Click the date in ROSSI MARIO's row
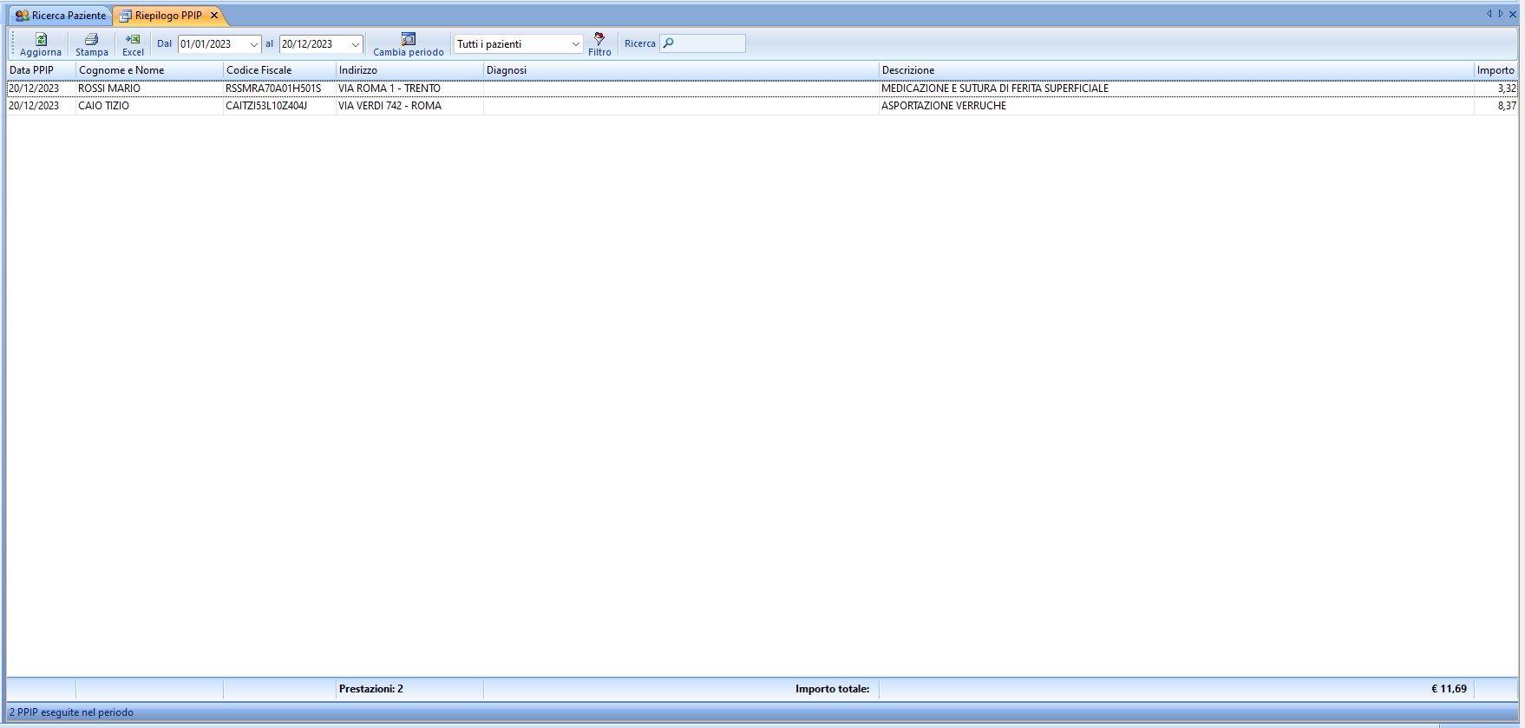This screenshot has width=1525, height=728. coord(34,89)
